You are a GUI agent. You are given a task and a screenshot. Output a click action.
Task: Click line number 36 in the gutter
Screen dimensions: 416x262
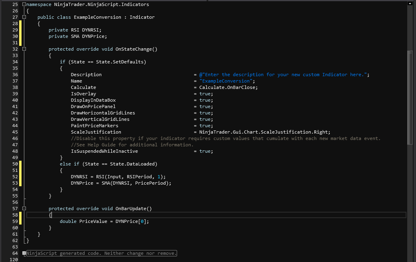click(15, 75)
